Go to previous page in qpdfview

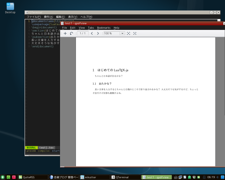(x=92, y=33)
